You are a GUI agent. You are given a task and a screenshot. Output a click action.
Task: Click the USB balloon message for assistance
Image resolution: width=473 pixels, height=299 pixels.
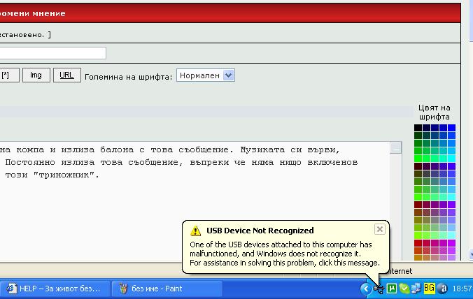click(x=285, y=254)
